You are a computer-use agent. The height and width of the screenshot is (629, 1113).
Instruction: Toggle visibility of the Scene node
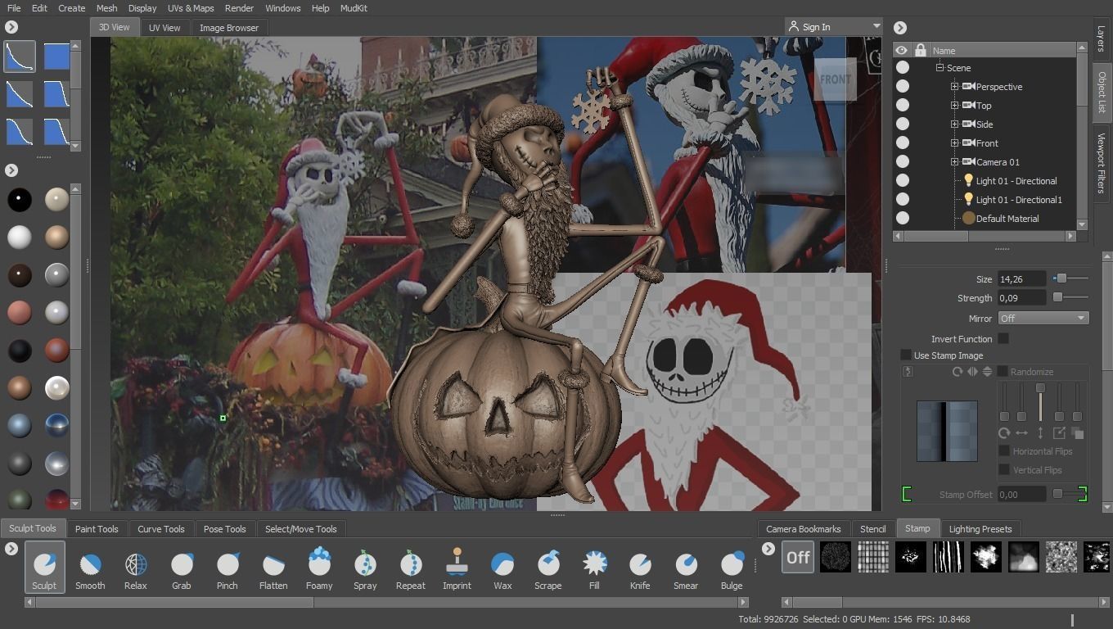pyautogui.click(x=902, y=67)
